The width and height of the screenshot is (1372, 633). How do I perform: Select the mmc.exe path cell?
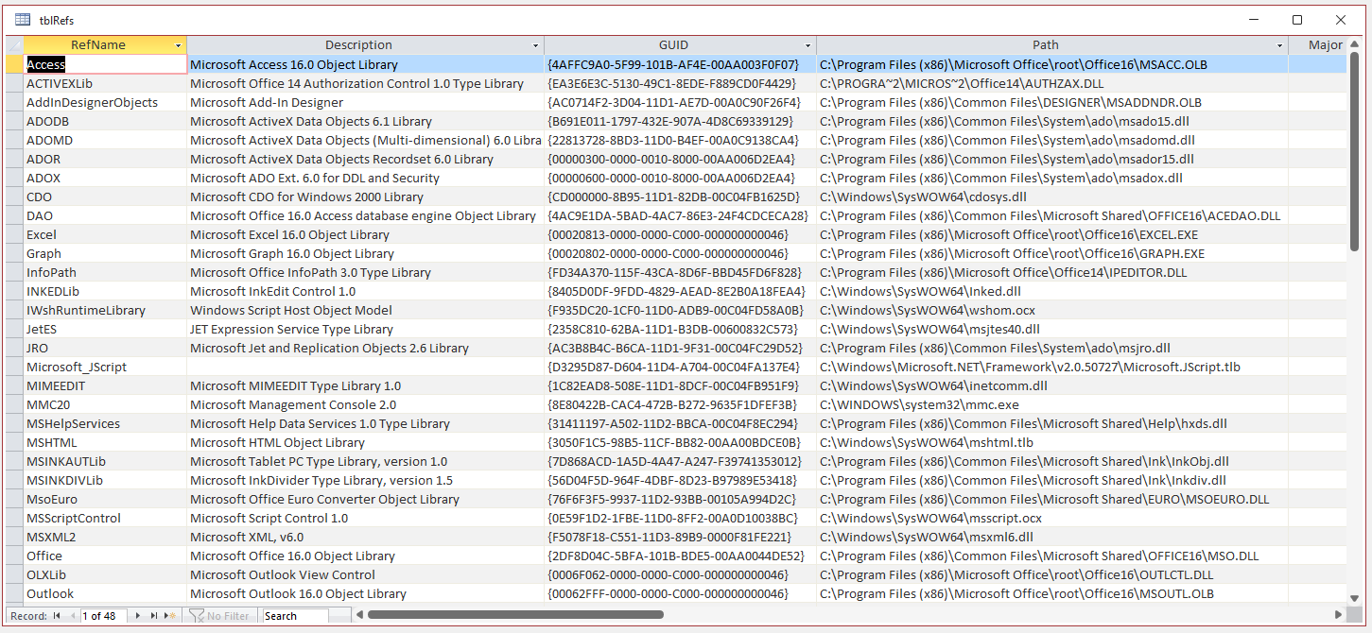(1052, 404)
